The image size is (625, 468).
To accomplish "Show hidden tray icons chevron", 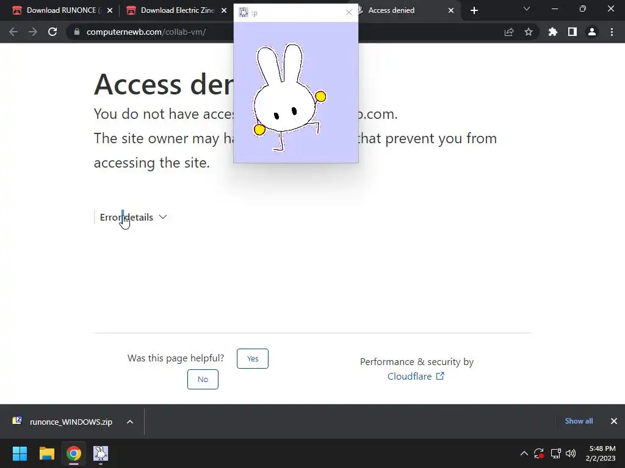I will point(524,453).
